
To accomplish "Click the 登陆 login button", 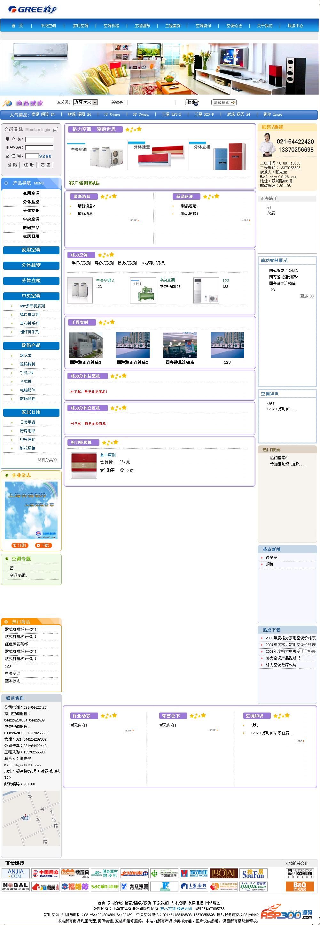I will [12, 165].
